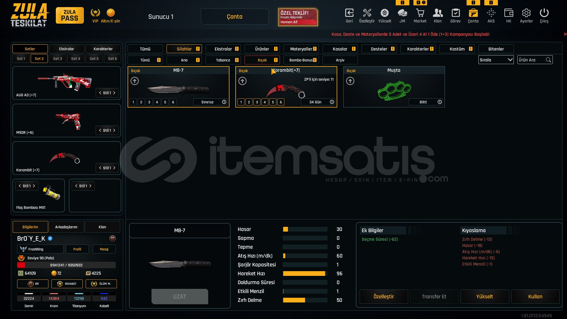The height and width of the screenshot is (319, 567).
Task: Click upgrade arrow on Muşta card
Action: tap(350, 81)
